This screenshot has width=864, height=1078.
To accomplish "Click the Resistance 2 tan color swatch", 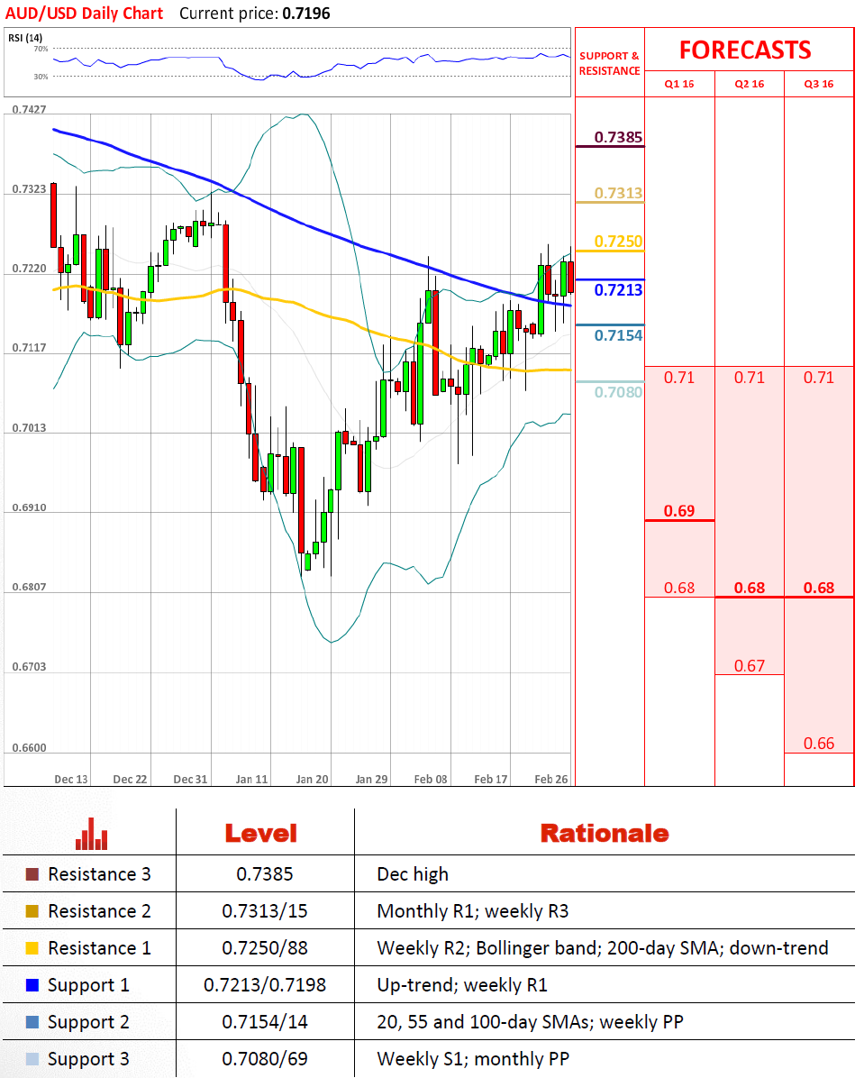I will click(x=32, y=911).
